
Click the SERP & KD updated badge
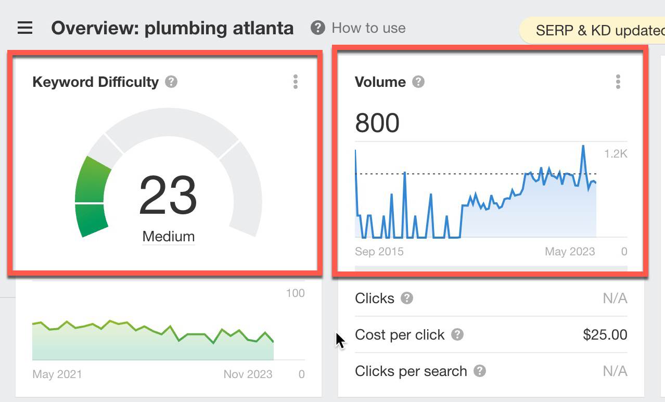click(x=598, y=31)
